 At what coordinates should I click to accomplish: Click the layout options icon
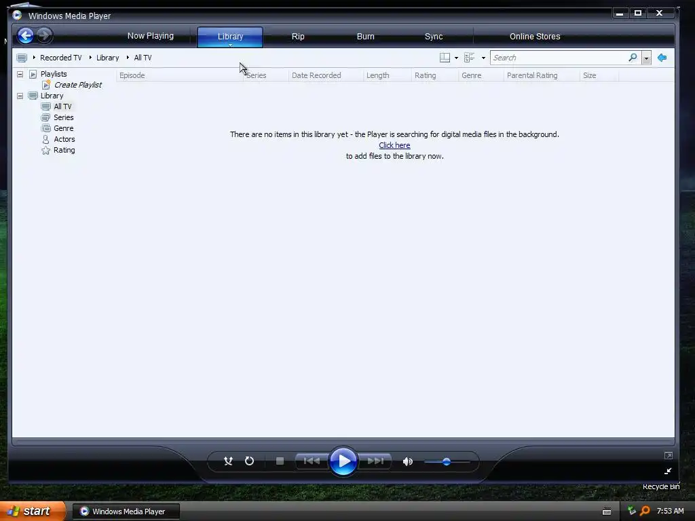(445, 58)
